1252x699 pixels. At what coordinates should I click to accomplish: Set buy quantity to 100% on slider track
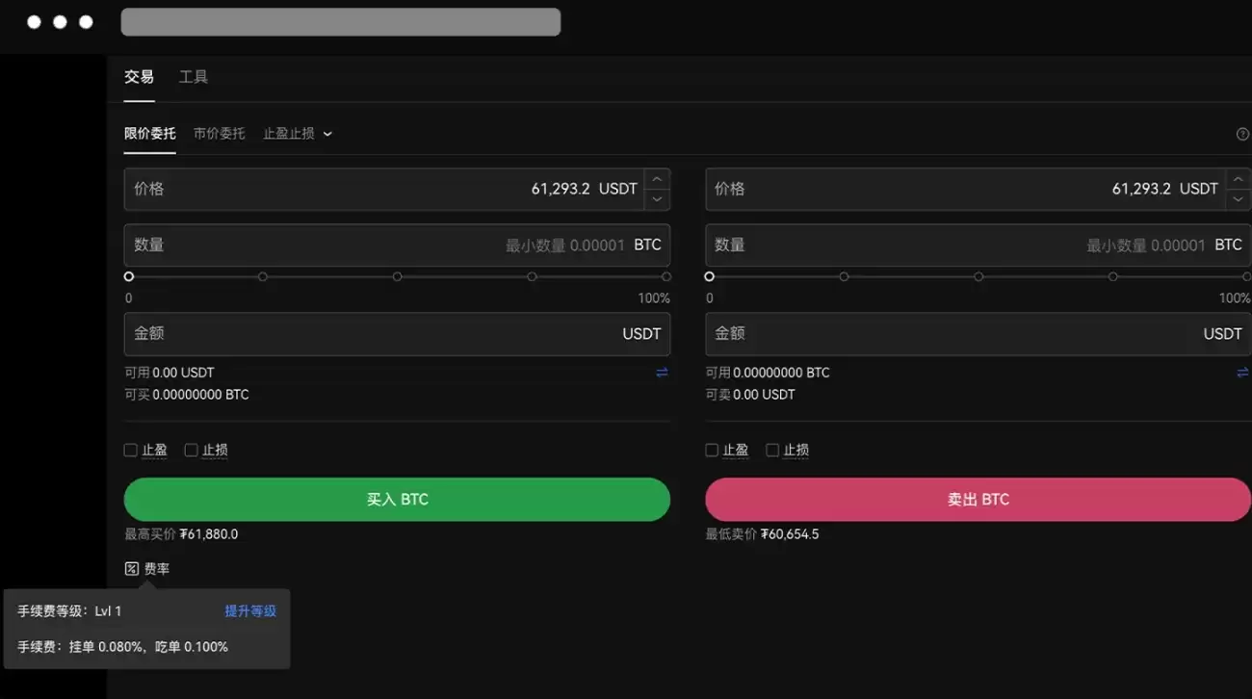[x=665, y=276]
